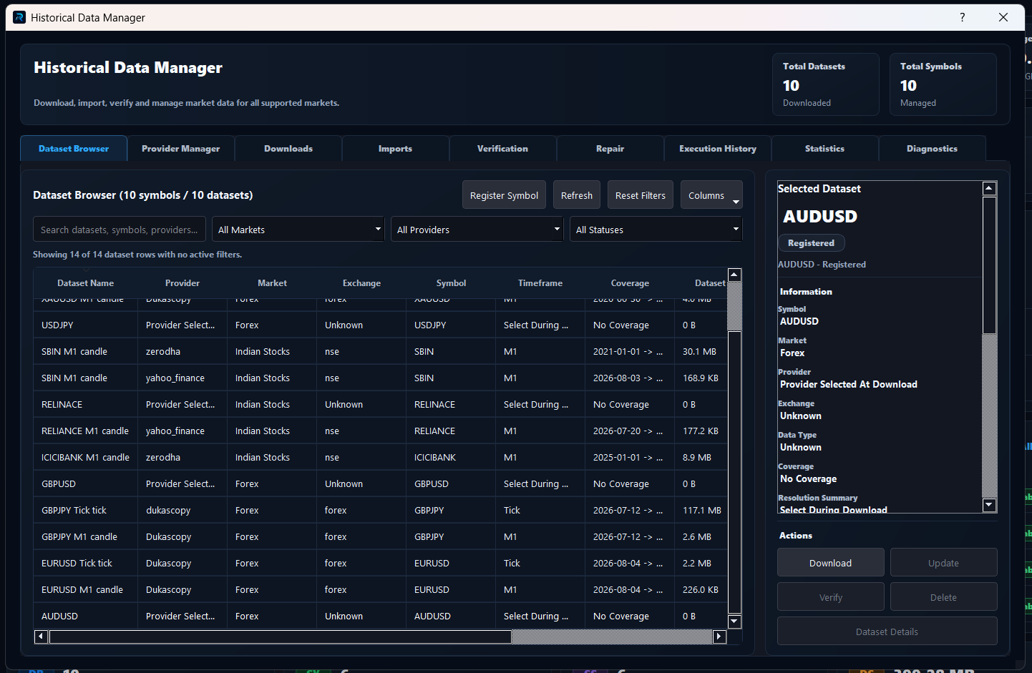Sort by the Provider column header
Image resolution: width=1032 pixels, height=673 pixels.
coord(182,283)
